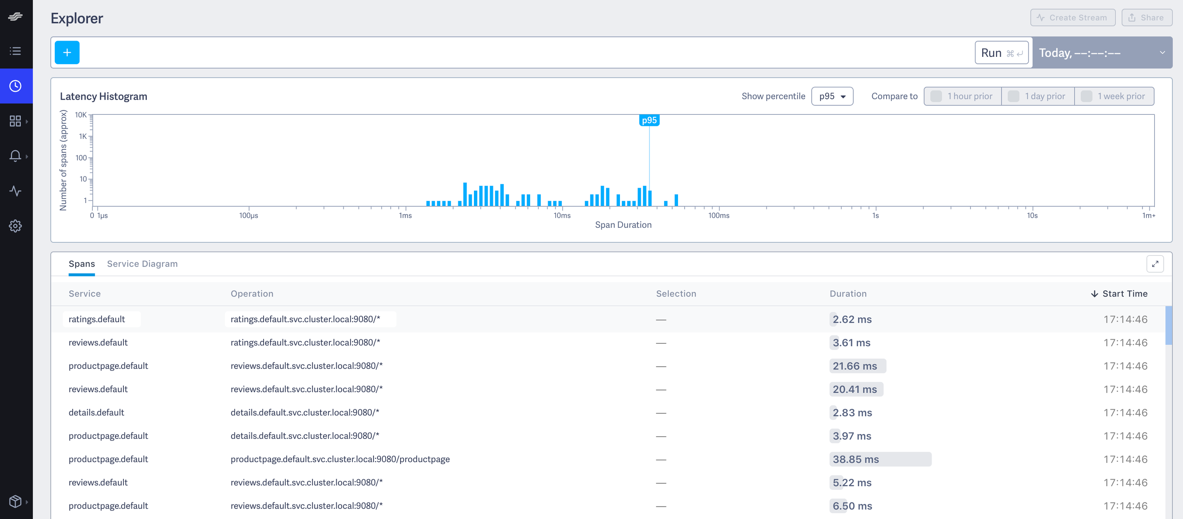Viewport: 1183px width, 519px height.
Task: Open the list view sidebar icon
Action: pyautogui.click(x=15, y=51)
